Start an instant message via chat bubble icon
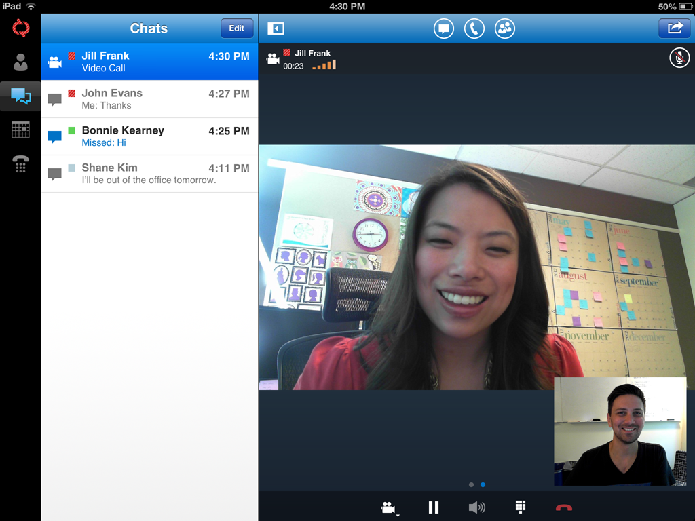This screenshot has height=521, width=695. coord(443,28)
